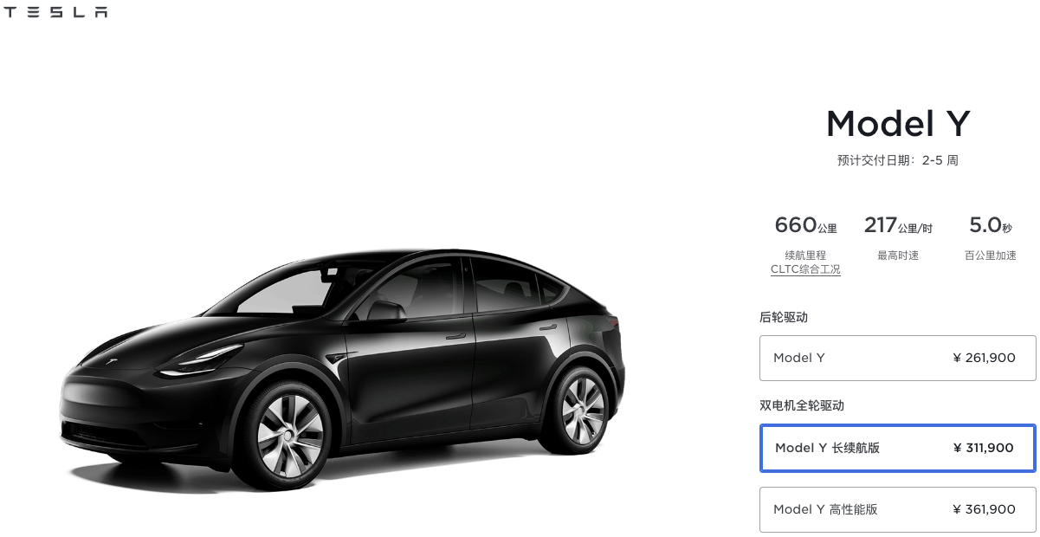This screenshot has width=1040, height=537.
Task: Click the ¥361,900 price
Action: tap(983, 509)
